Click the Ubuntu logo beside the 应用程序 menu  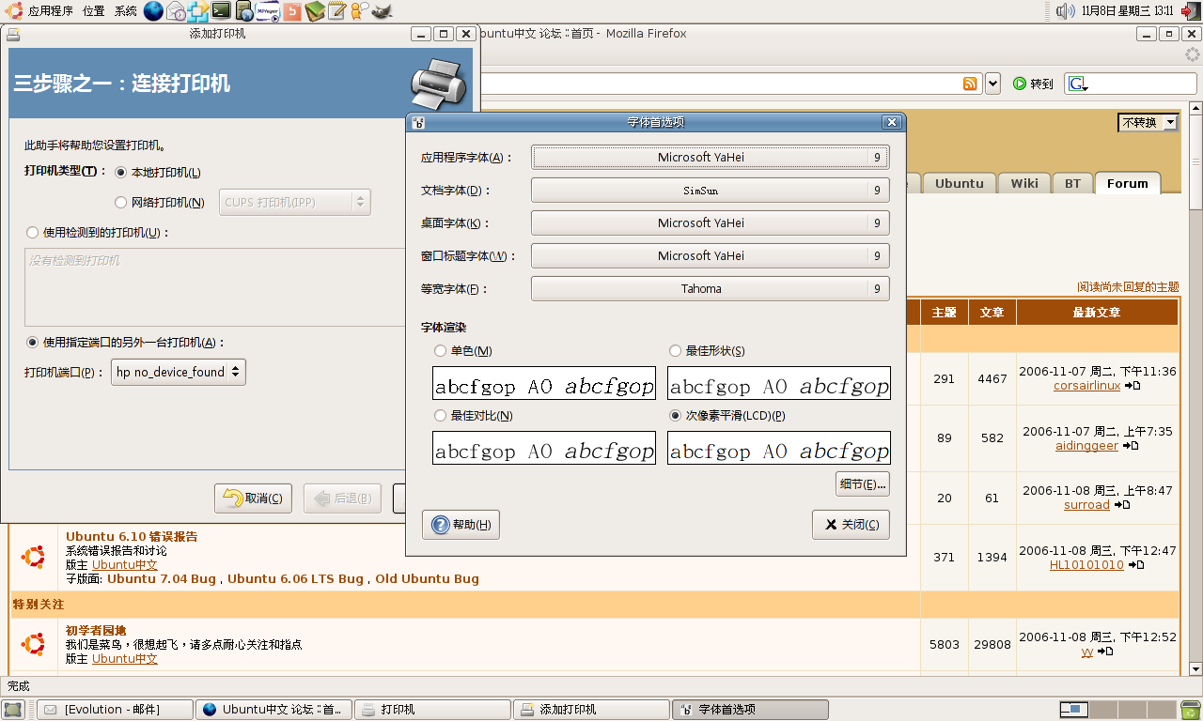pos(14,11)
